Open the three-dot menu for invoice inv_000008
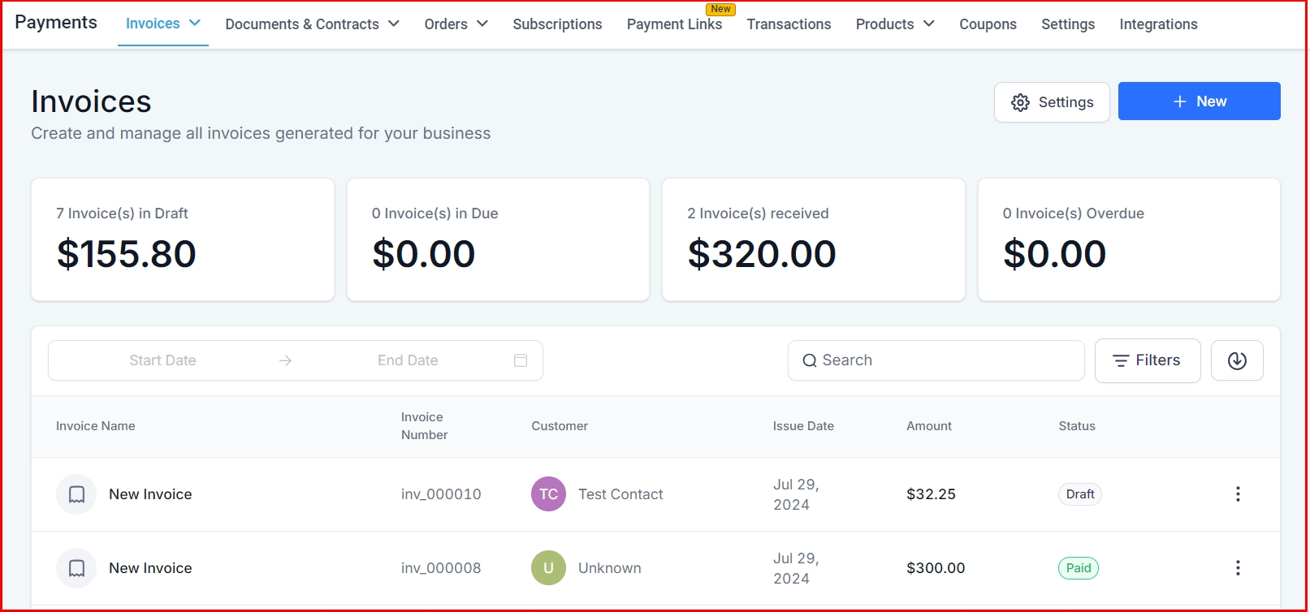The width and height of the screenshot is (1310, 612). pos(1237,568)
